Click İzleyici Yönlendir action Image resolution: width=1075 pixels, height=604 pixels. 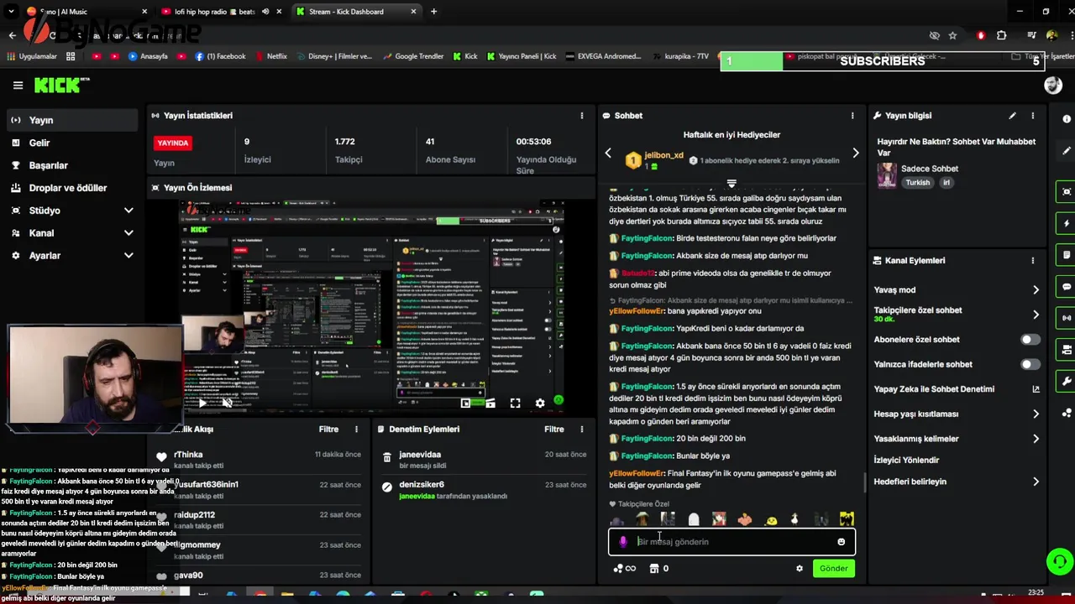pos(906,460)
